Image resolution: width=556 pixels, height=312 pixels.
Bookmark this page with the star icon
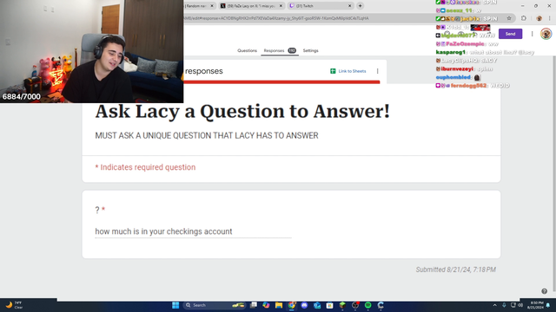(x=509, y=18)
